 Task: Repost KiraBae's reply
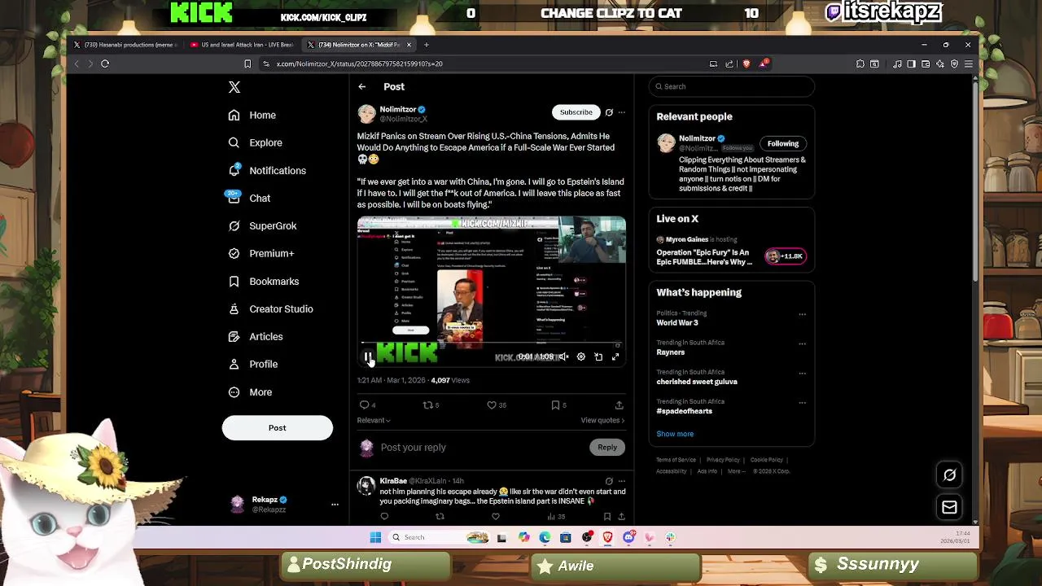pyautogui.click(x=440, y=516)
